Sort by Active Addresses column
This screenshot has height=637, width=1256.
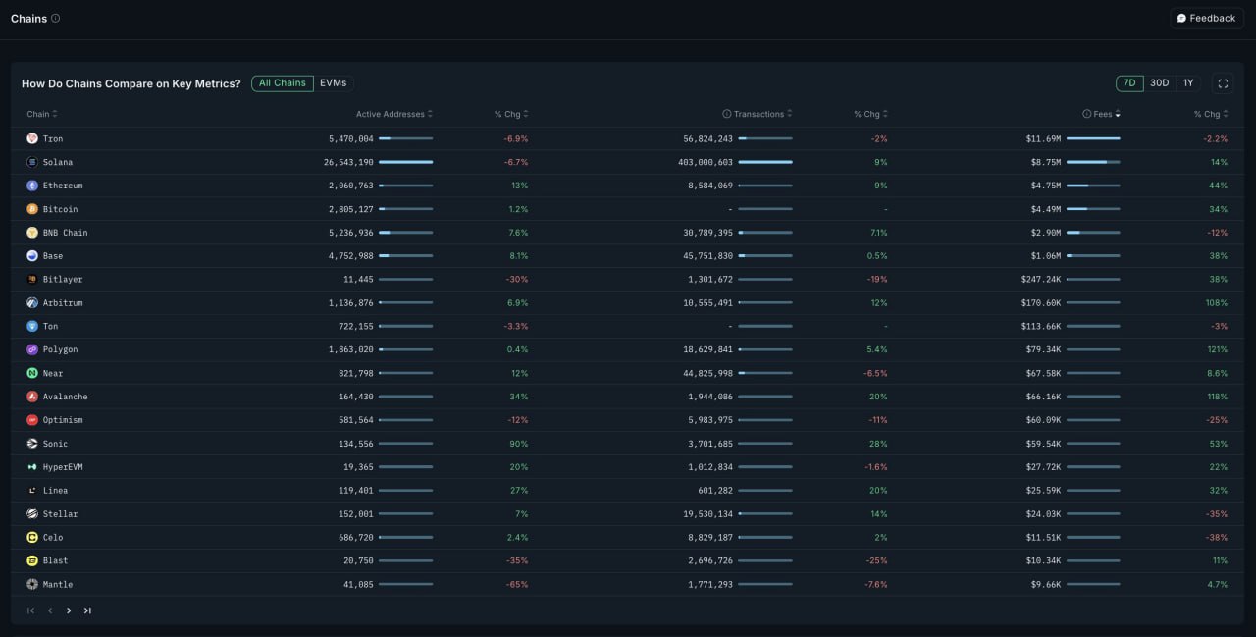click(394, 114)
